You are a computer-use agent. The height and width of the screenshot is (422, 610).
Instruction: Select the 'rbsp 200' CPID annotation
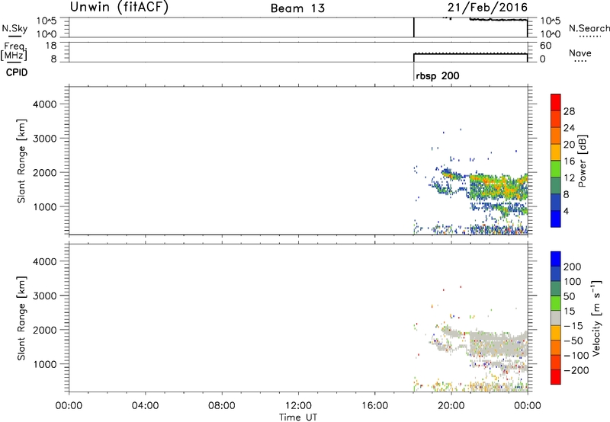coord(437,75)
